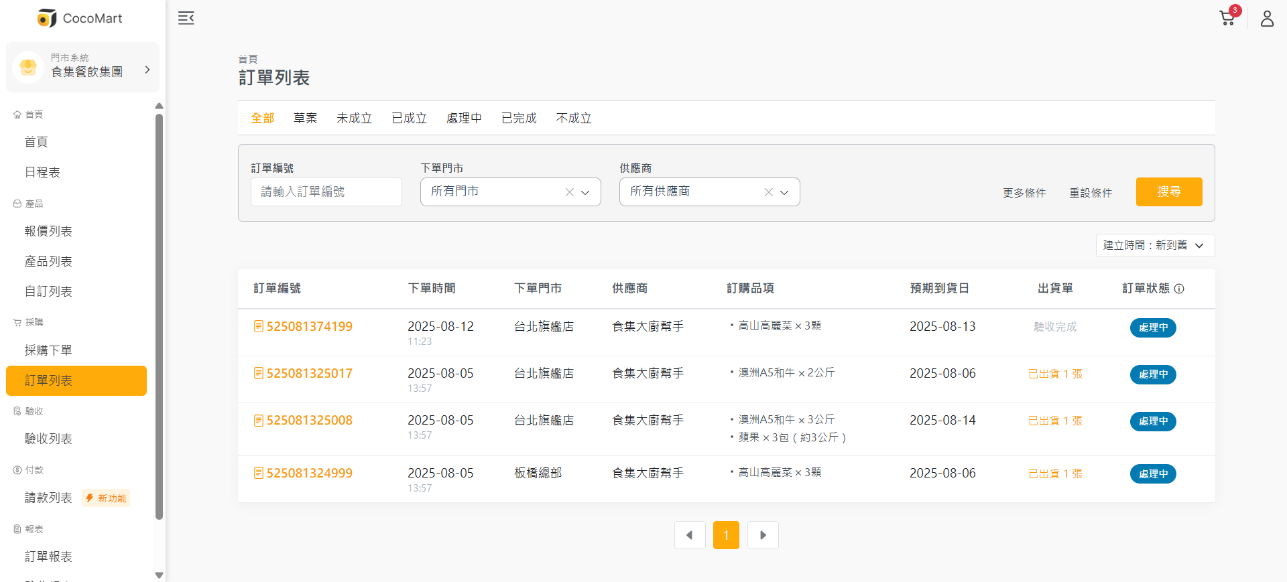
Task: Click 處理中 status badge for order 525081324999
Action: [1153, 474]
